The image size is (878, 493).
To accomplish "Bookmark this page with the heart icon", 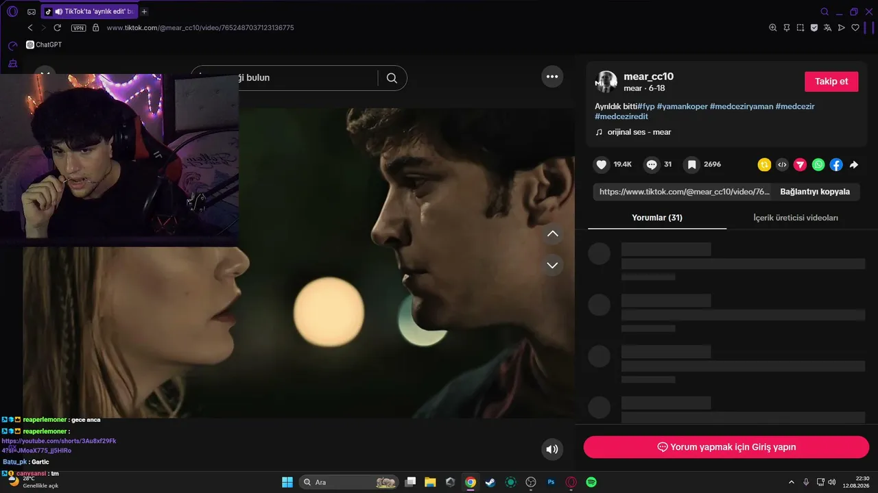I will (x=855, y=27).
